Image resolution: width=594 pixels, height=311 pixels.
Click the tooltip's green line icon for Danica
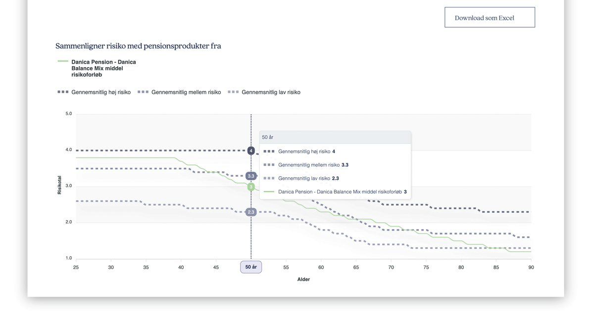(269, 192)
